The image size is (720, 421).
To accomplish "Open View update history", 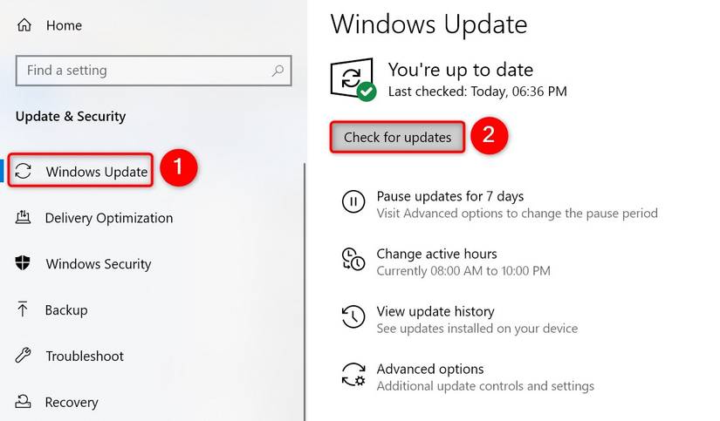I will click(435, 311).
